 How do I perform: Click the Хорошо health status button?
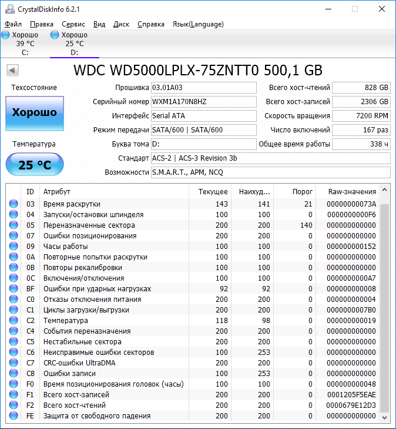click(x=35, y=113)
